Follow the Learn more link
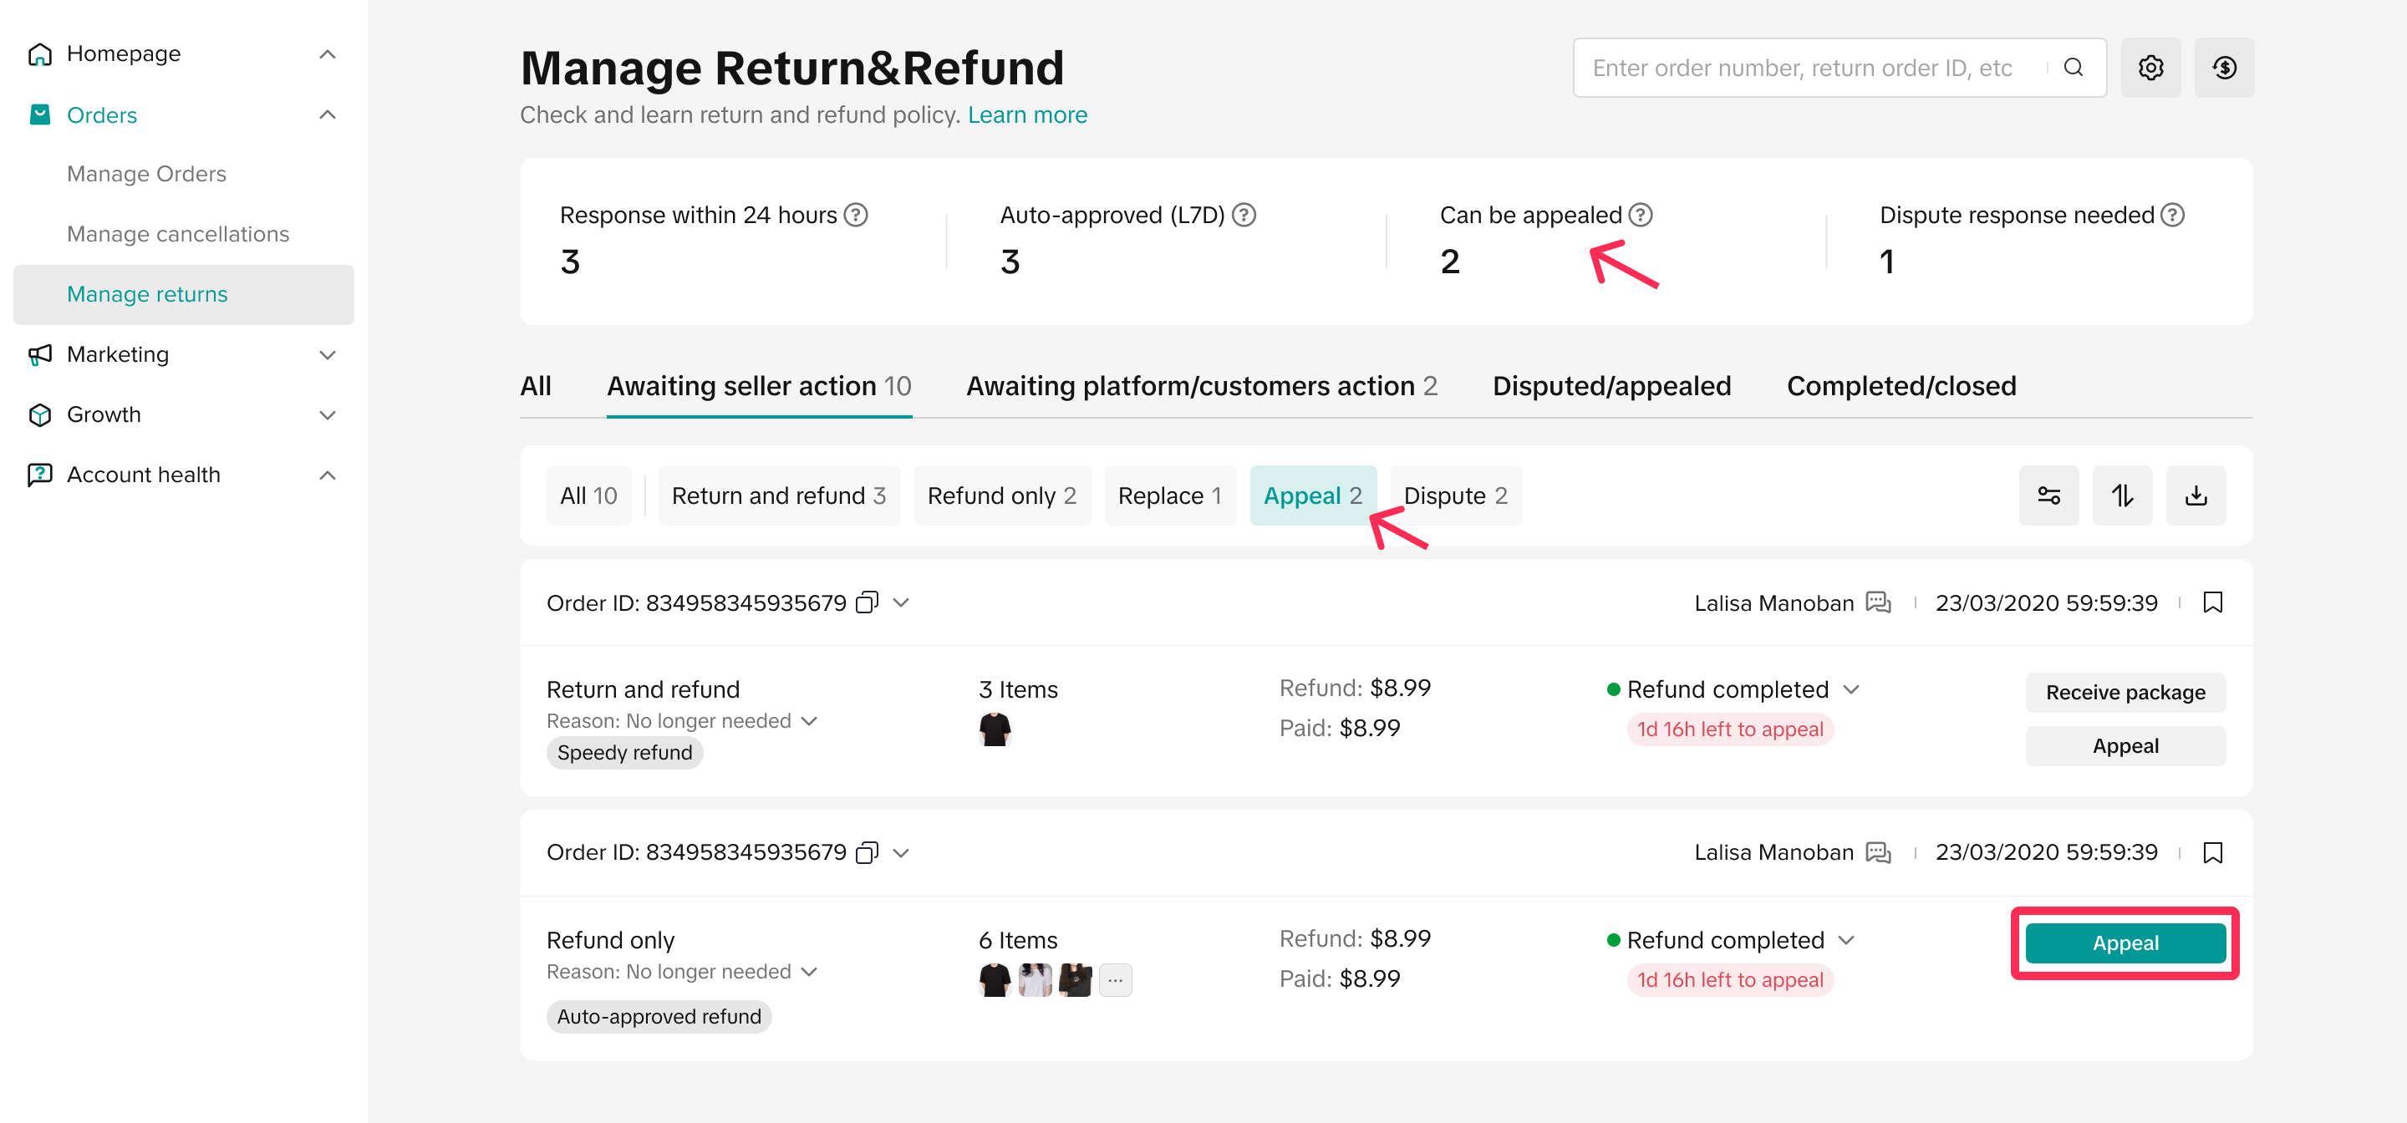The image size is (2407, 1123). coord(1027,115)
